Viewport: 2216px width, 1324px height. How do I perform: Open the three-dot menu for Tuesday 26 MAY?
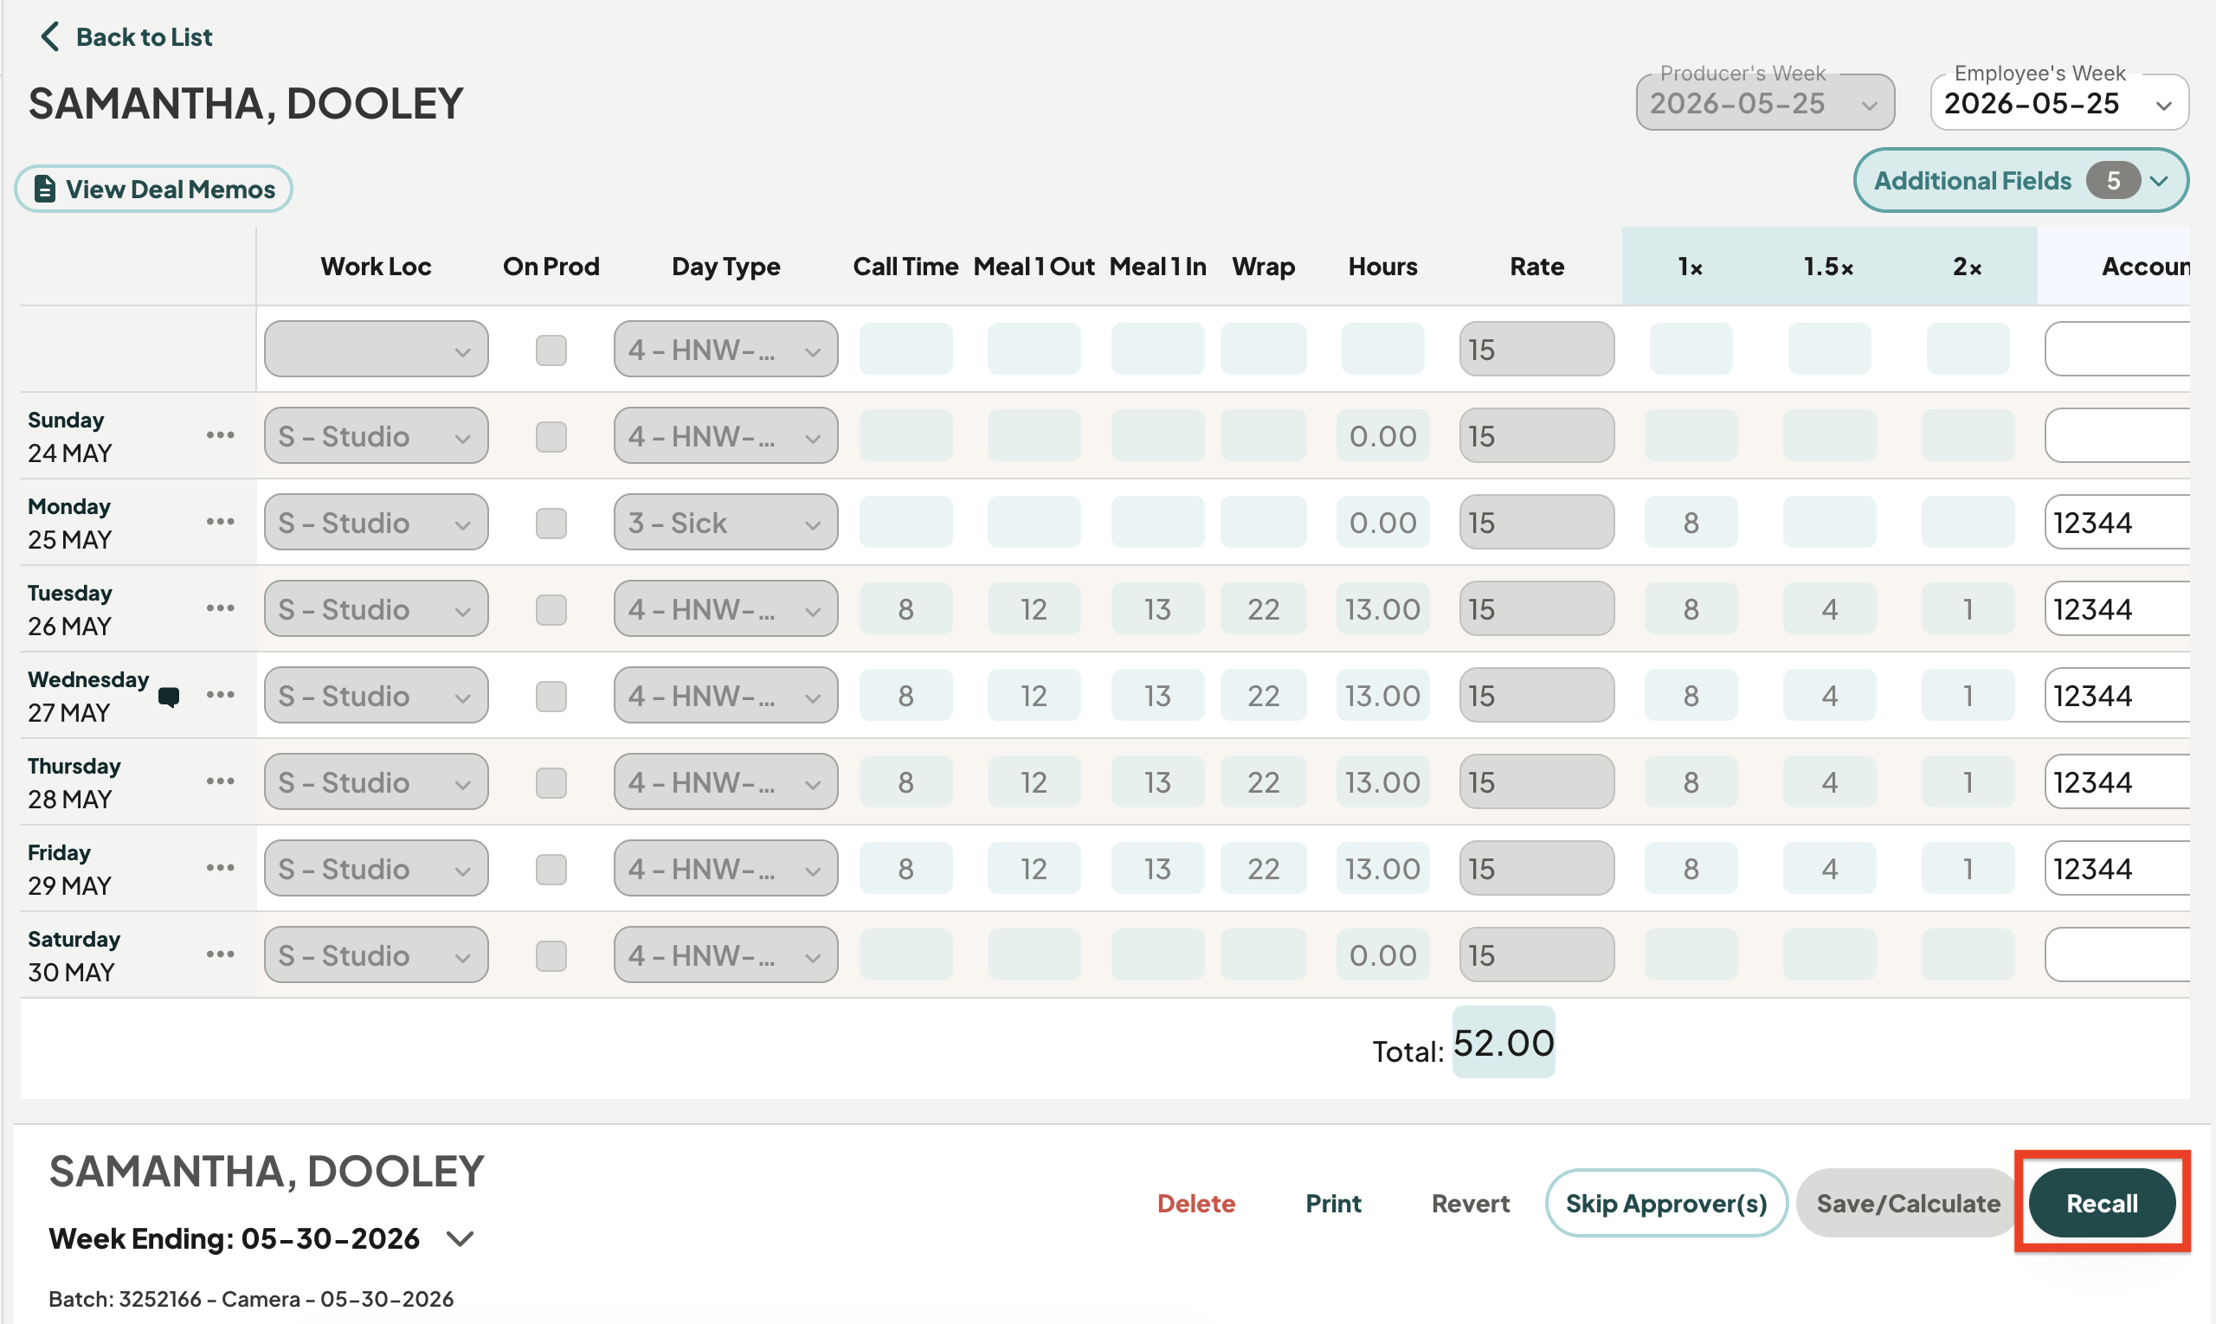221,608
